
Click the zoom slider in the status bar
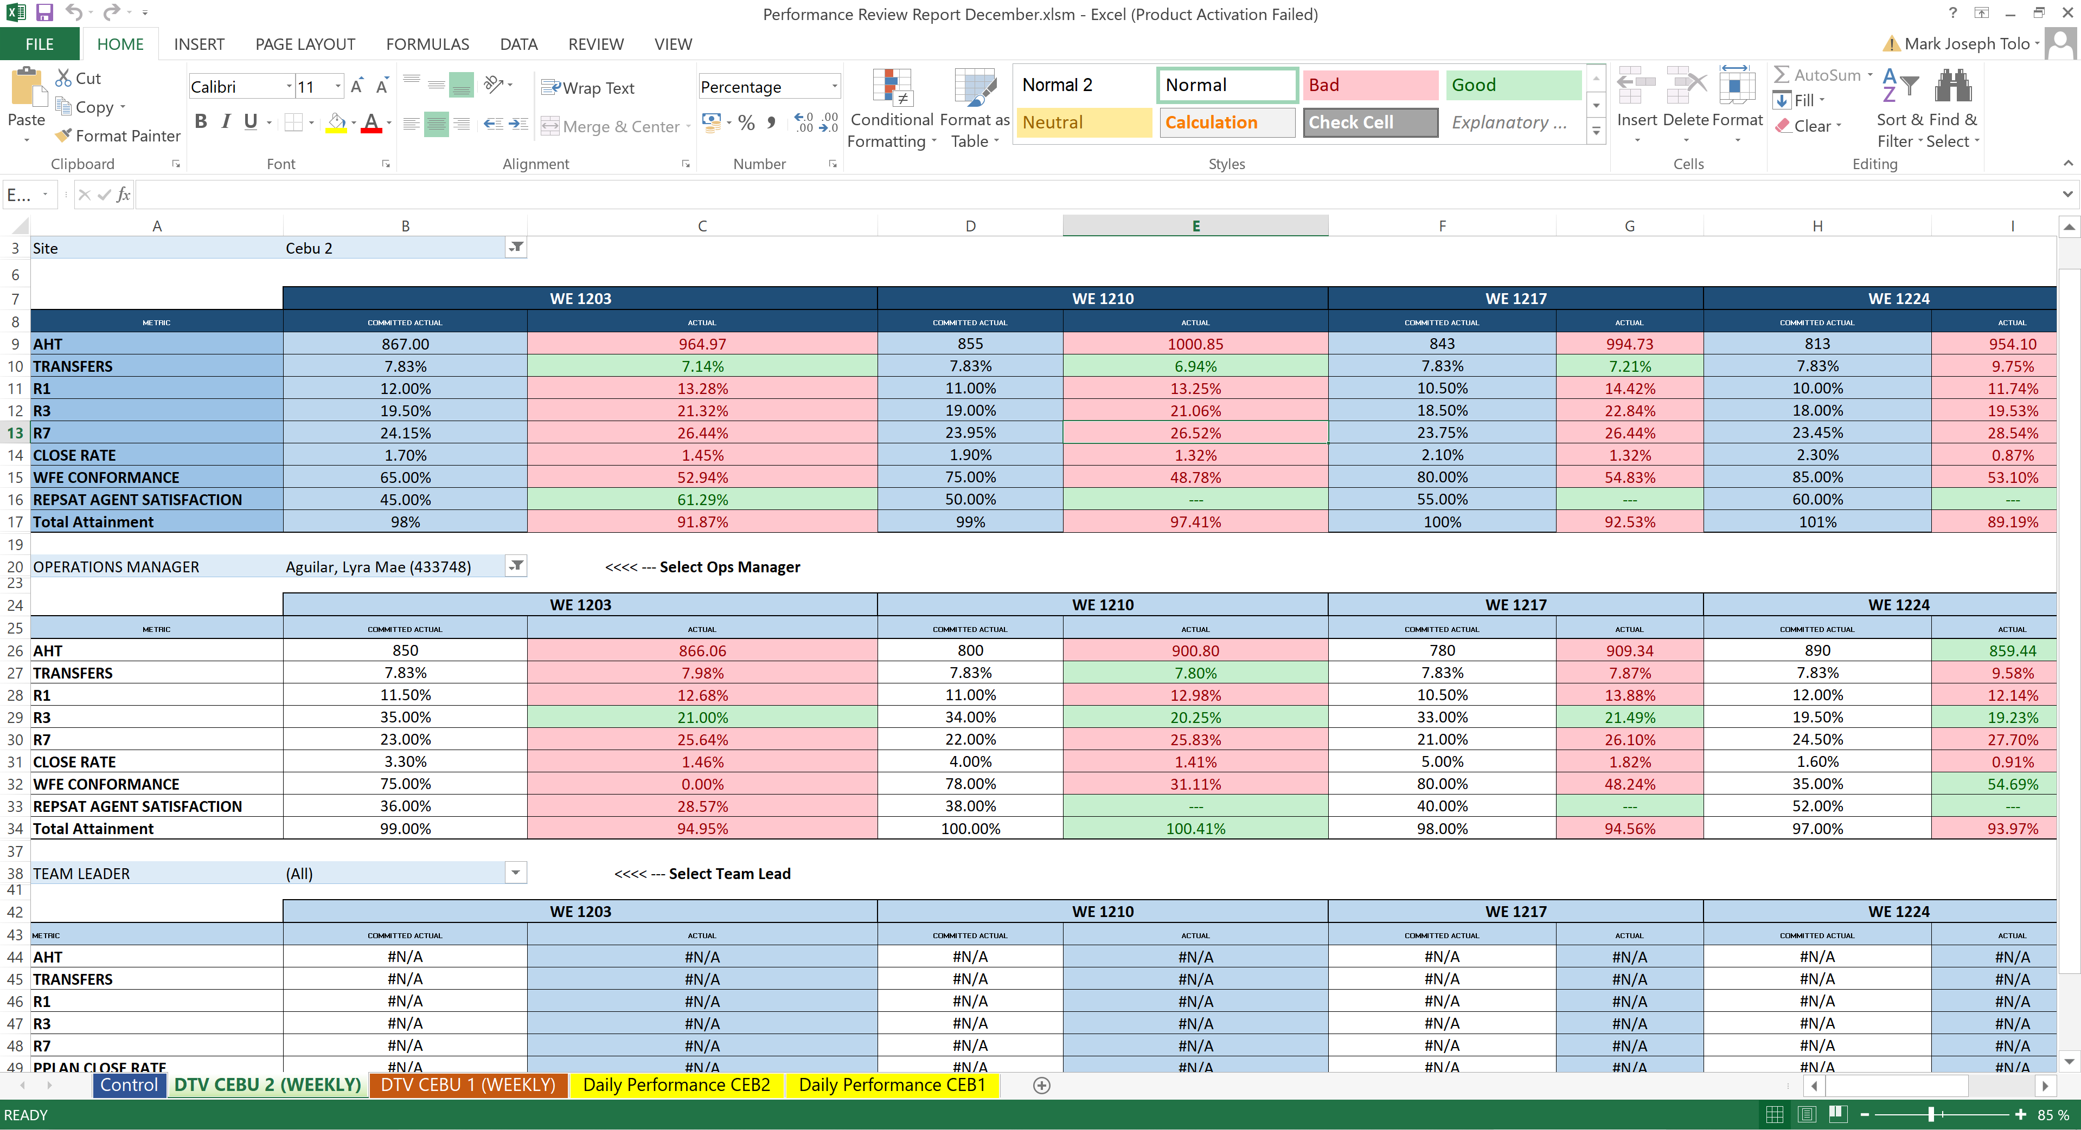(1931, 1115)
